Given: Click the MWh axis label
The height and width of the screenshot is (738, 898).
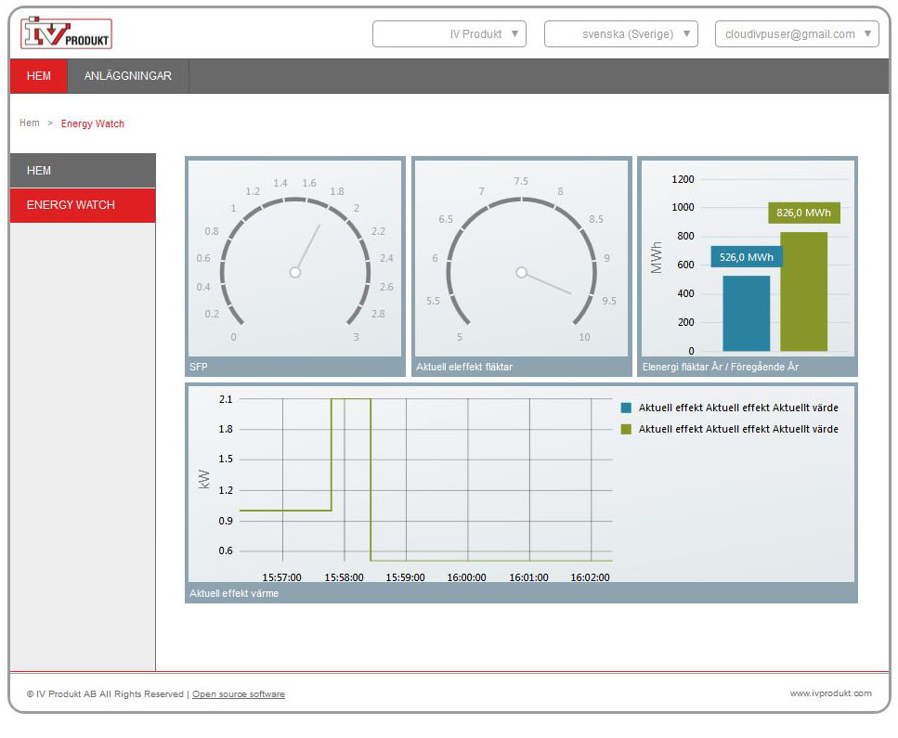Looking at the screenshot, I should coord(657,258).
